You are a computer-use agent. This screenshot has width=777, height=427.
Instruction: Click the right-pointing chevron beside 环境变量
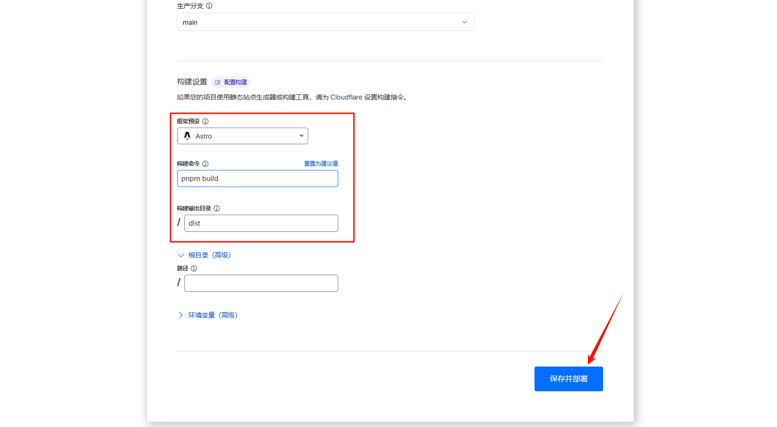click(181, 315)
